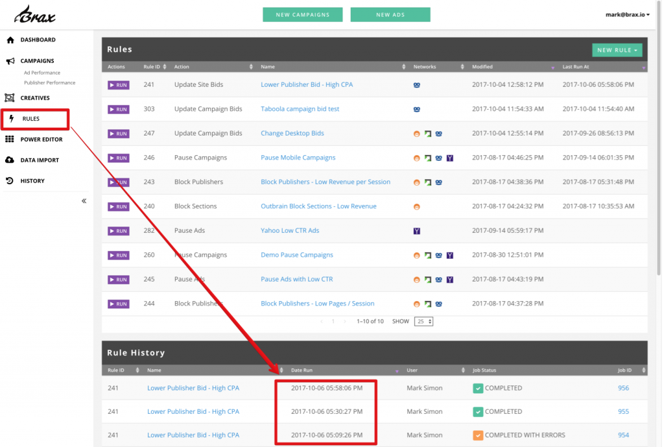Click the text '1–10 of 10'
This screenshot has width=664, height=447.
pyautogui.click(x=370, y=322)
